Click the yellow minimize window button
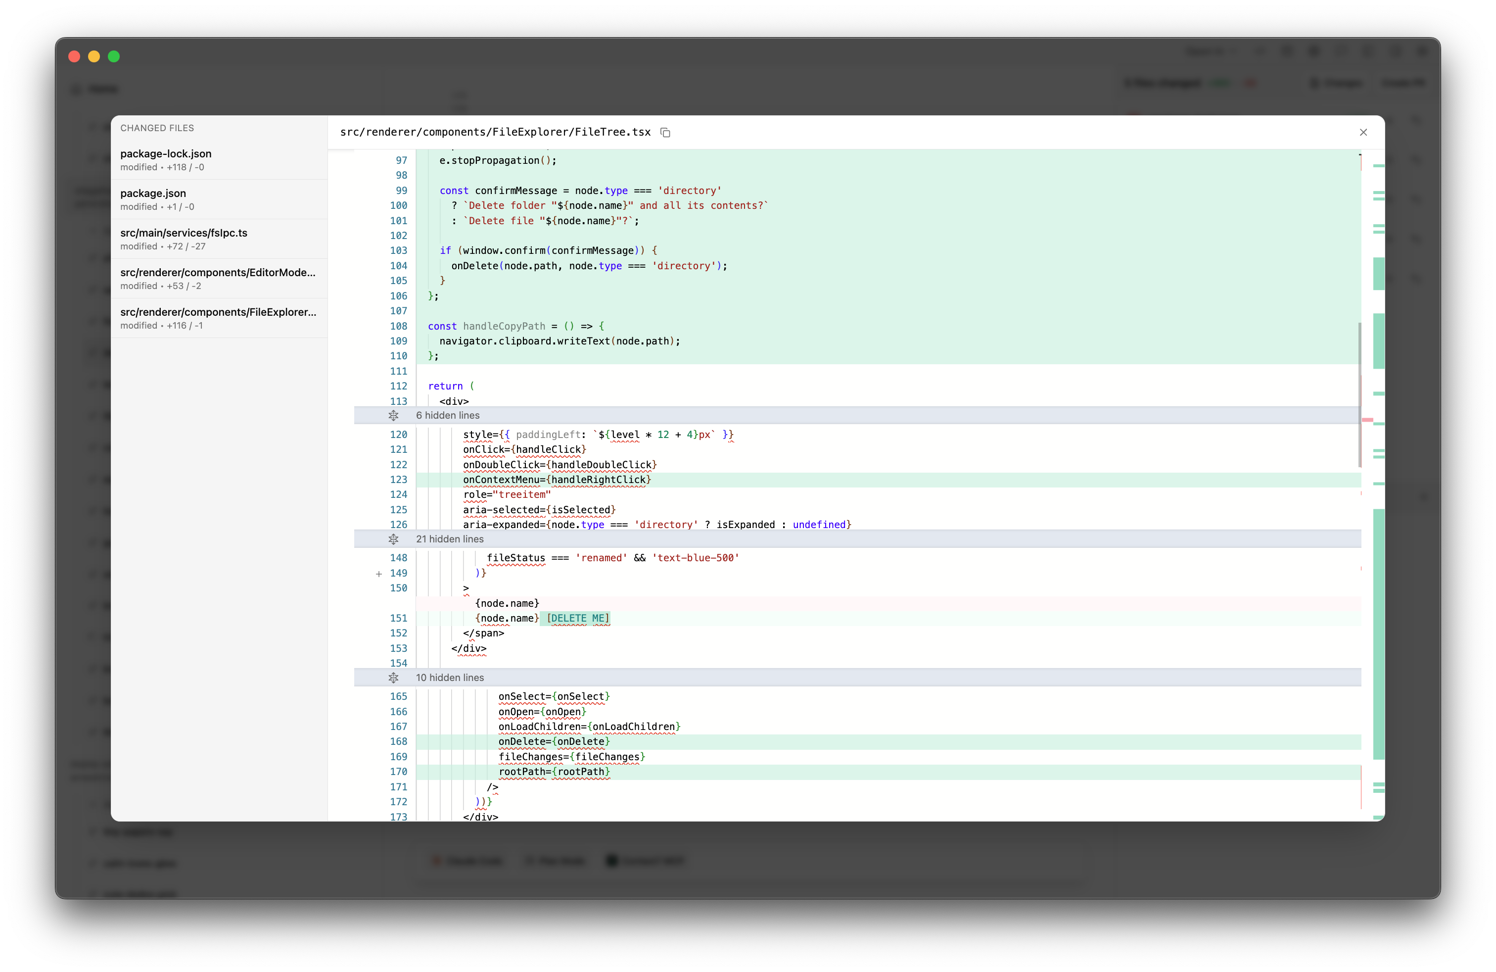This screenshot has height=972, width=1496. 94,56
